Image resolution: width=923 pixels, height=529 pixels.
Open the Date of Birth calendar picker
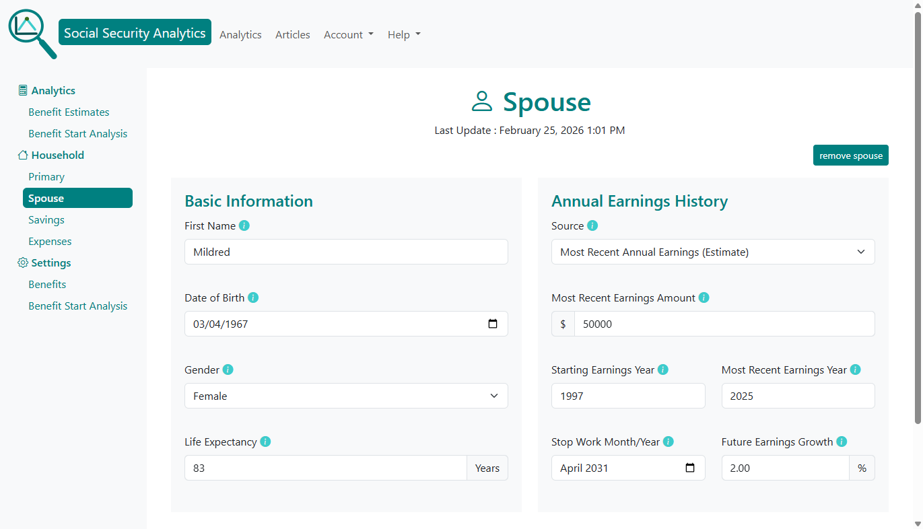tap(493, 324)
